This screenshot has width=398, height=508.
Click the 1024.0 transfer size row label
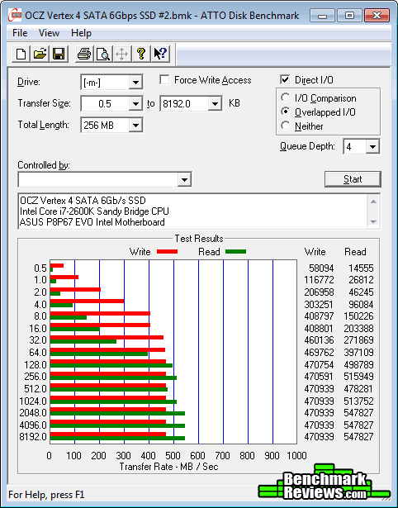tap(33, 401)
